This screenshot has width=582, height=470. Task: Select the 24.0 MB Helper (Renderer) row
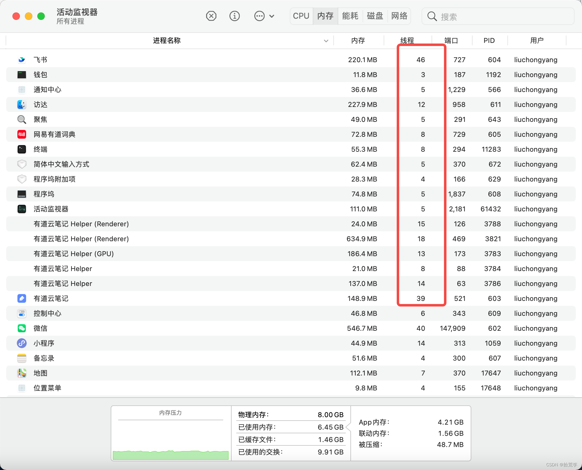(291, 224)
